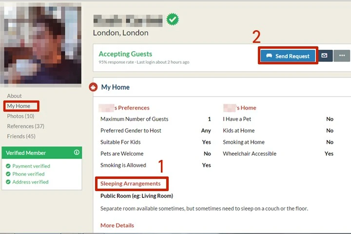Open more options ellipsis button

pyautogui.click(x=342, y=56)
